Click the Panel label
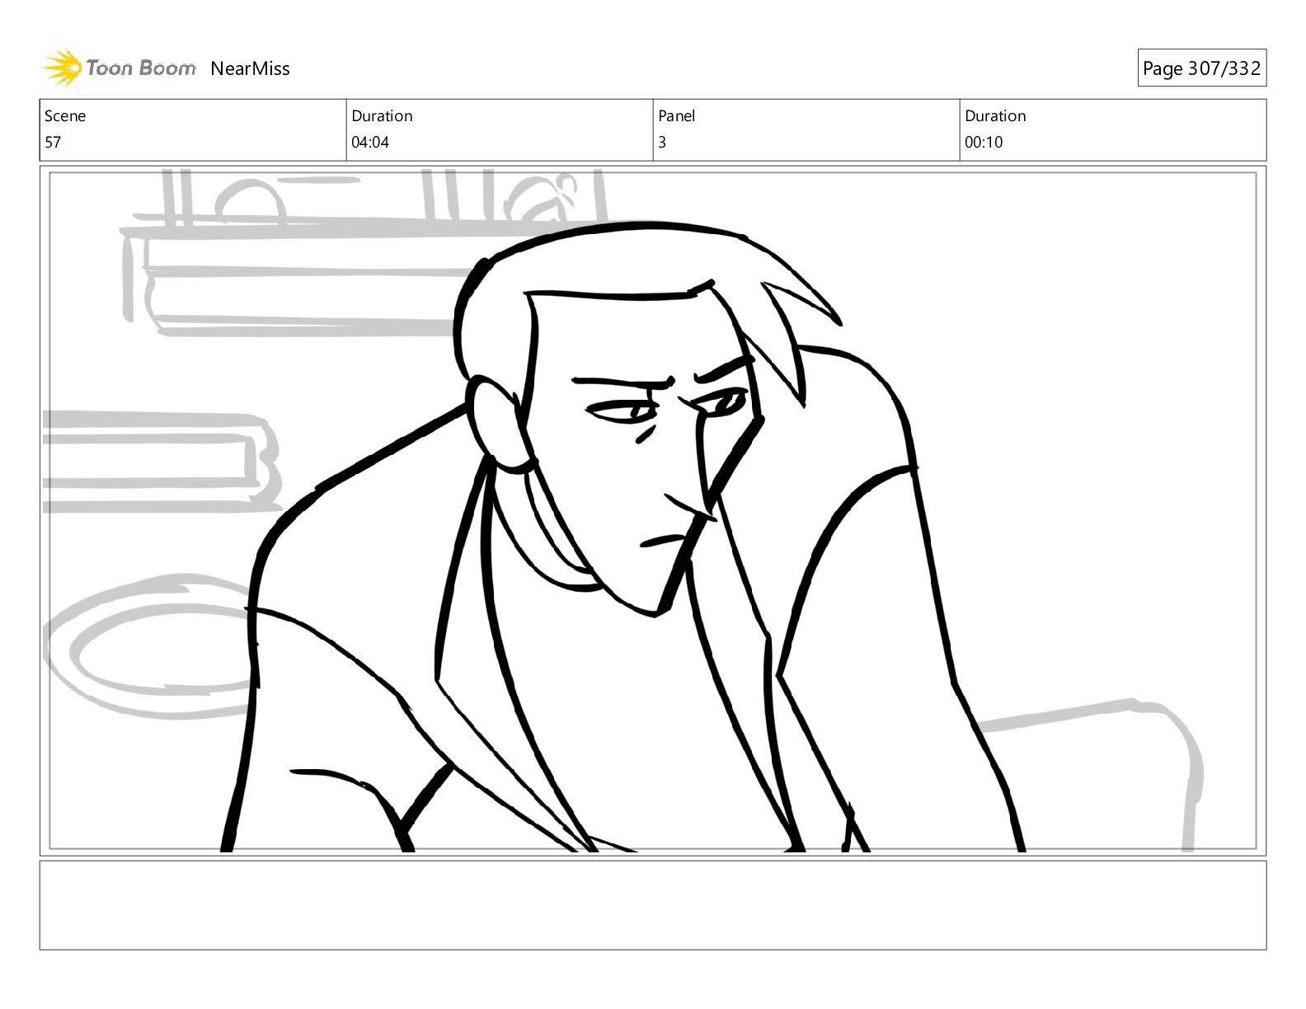The height and width of the screenshot is (1009, 1306). [677, 116]
